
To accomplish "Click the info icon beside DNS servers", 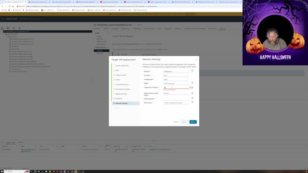I will coord(192,102).
